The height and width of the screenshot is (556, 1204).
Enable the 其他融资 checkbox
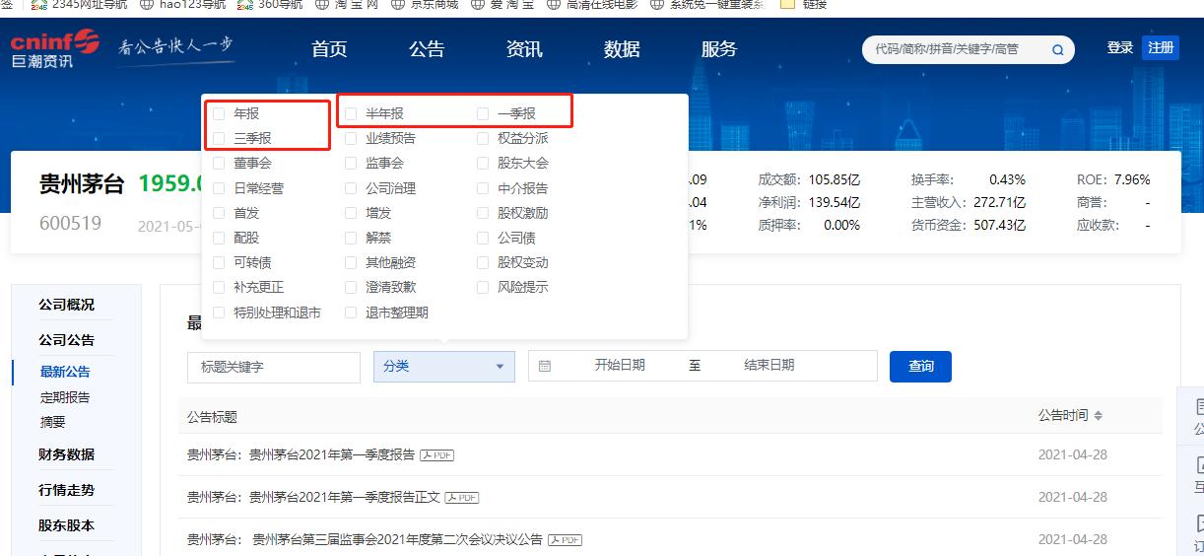(x=351, y=263)
